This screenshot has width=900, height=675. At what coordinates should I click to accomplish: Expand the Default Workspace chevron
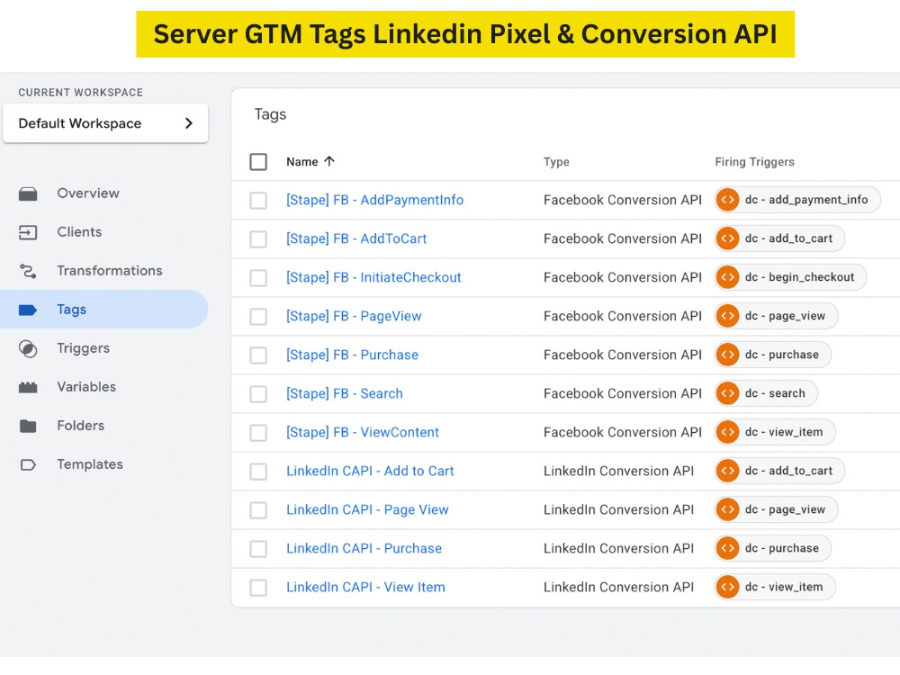pyautogui.click(x=189, y=122)
